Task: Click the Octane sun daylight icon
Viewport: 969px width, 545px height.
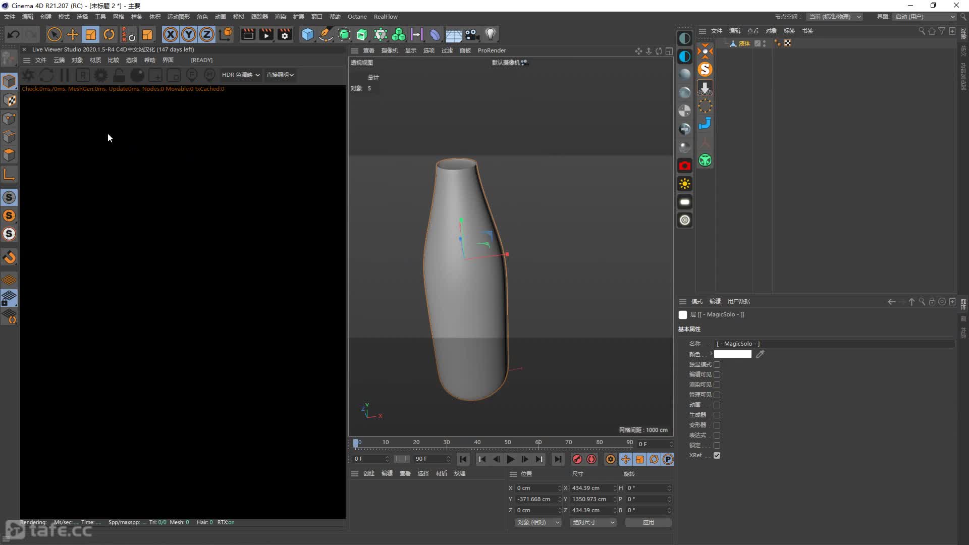Action: coord(685,184)
